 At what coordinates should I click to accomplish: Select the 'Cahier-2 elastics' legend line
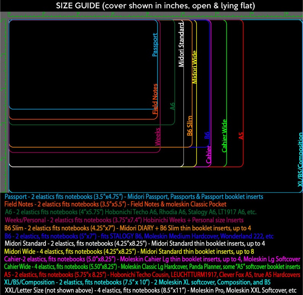tap(152, 259)
